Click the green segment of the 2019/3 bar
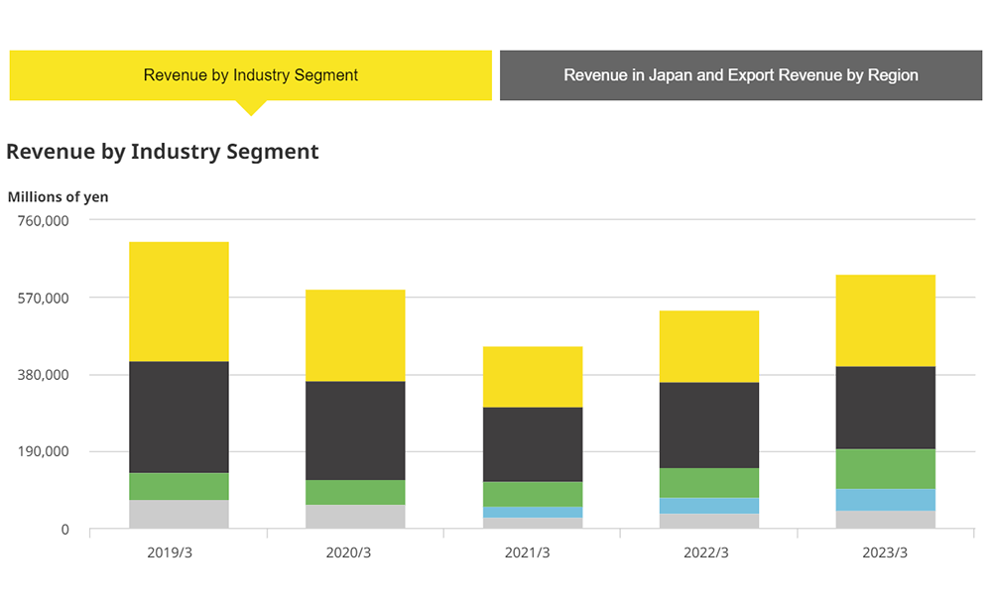992x611 pixels. pos(179,486)
